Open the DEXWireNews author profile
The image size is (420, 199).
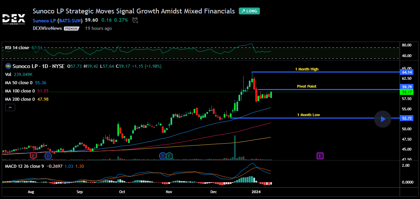(x=47, y=28)
